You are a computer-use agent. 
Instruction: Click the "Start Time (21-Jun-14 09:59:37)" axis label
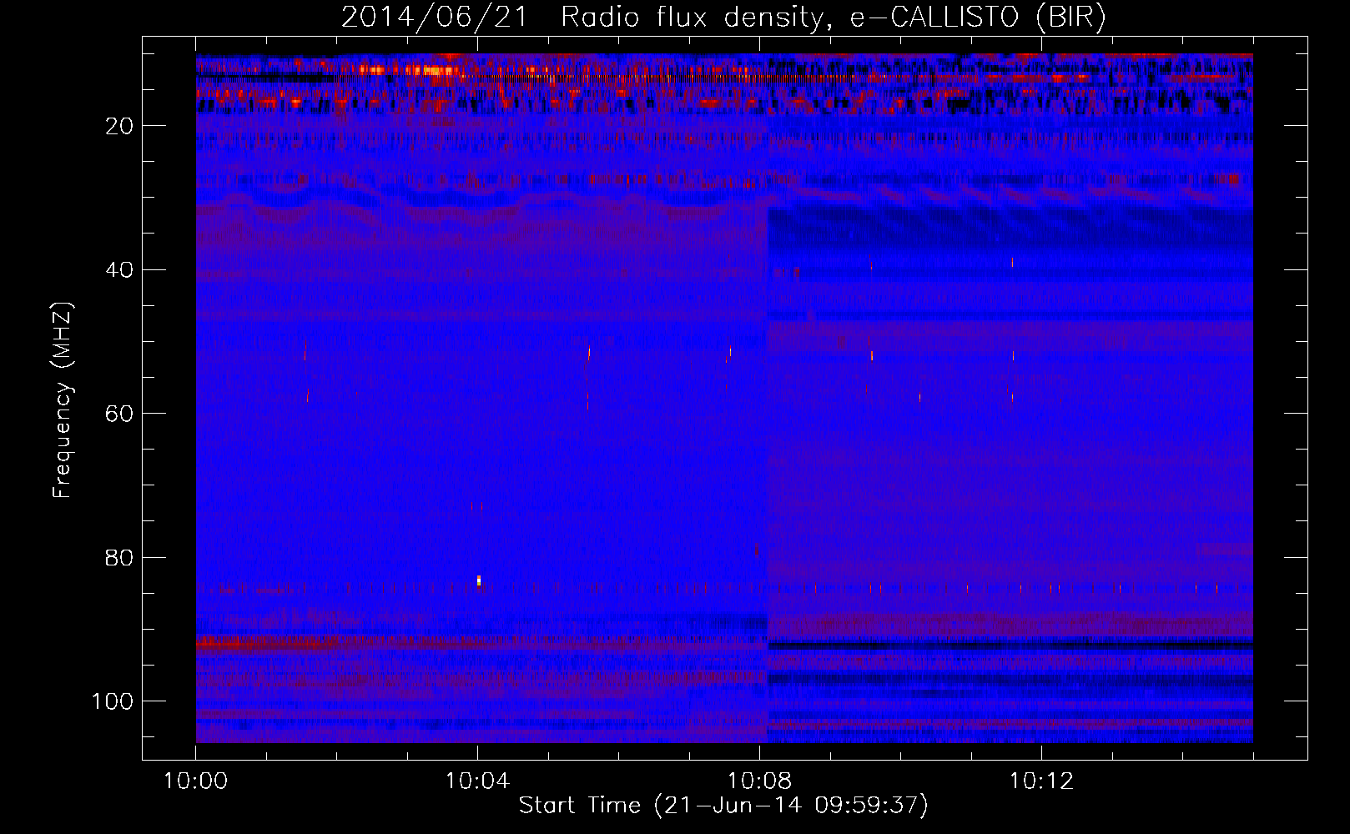(x=723, y=806)
